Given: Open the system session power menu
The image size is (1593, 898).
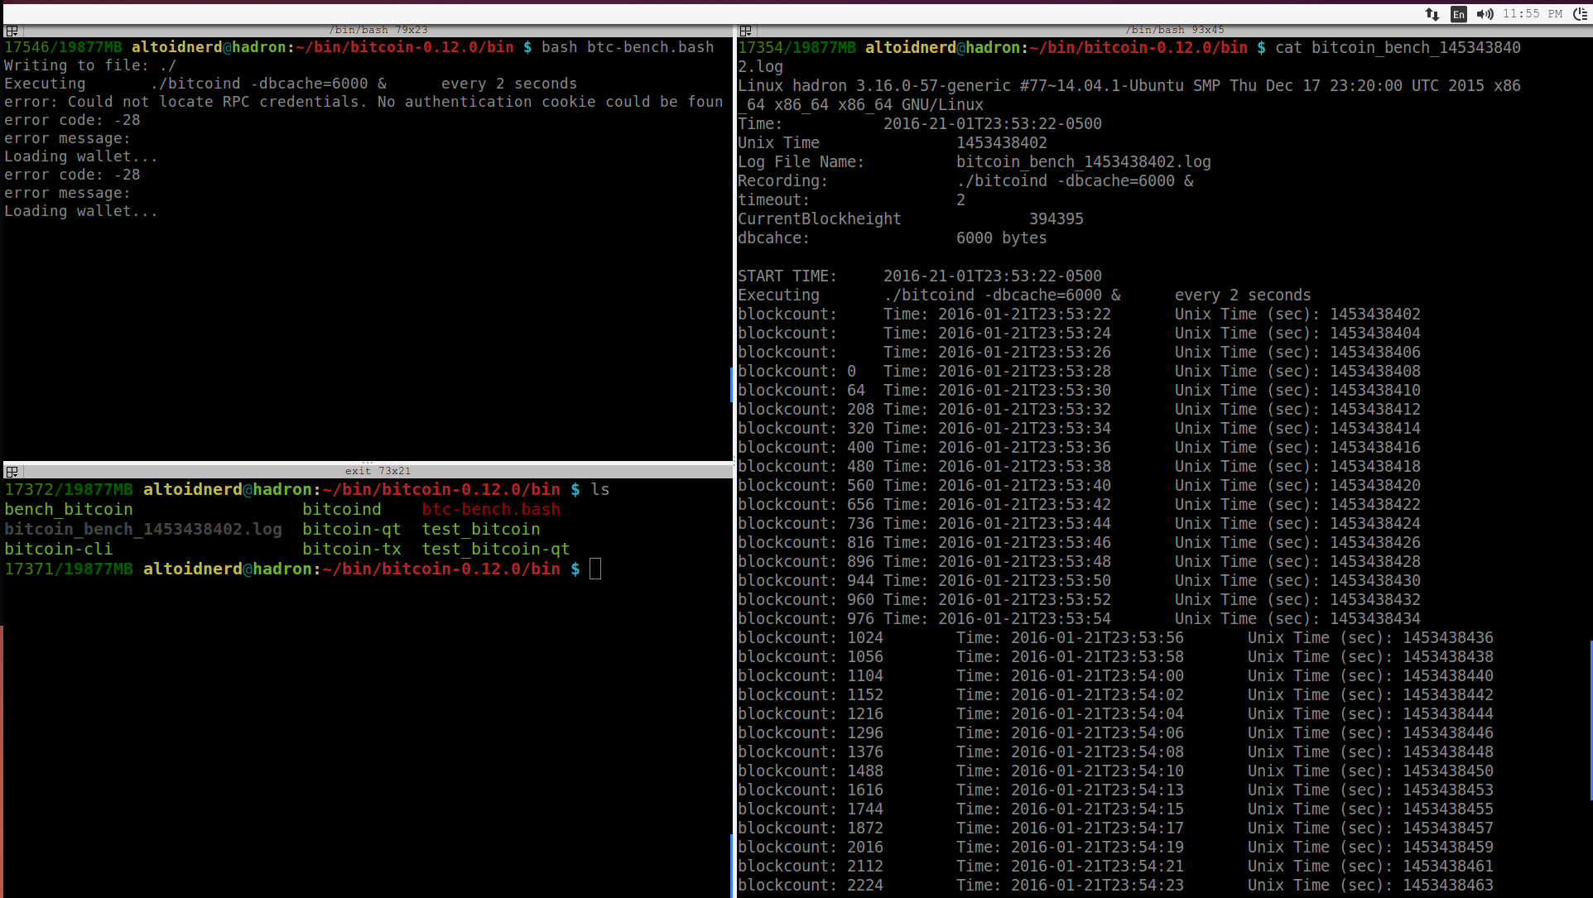Looking at the screenshot, I should (1580, 14).
